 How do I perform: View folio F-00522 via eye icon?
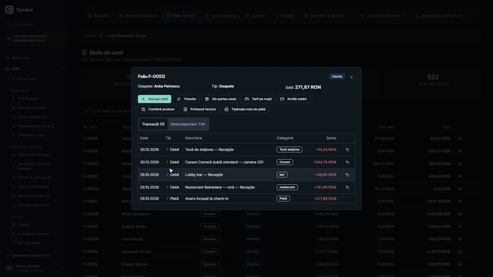click(x=460, y=164)
